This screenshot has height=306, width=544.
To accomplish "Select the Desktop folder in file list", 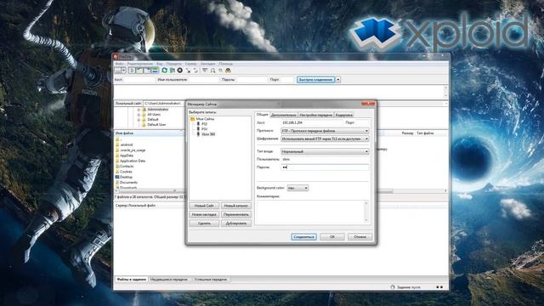I will (x=126, y=178).
